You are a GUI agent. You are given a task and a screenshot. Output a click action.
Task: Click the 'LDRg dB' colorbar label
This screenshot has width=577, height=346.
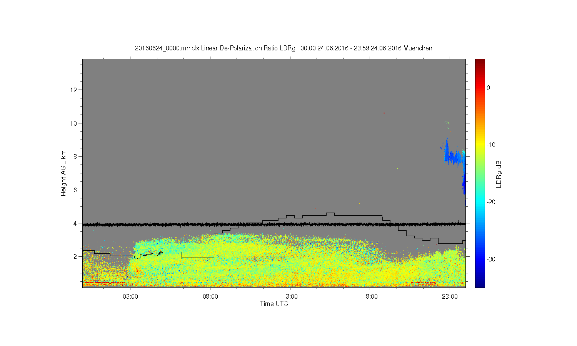click(499, 174)
